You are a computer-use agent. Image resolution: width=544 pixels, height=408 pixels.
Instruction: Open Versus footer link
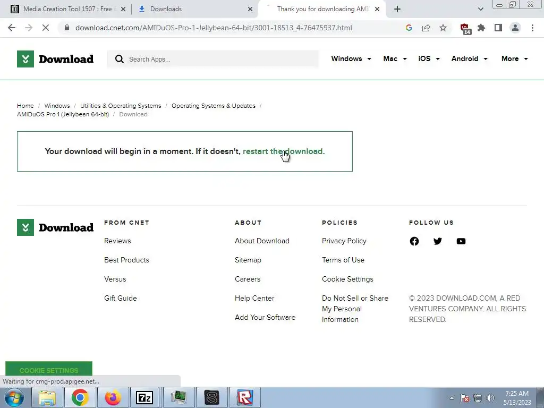tap(115, 279)
